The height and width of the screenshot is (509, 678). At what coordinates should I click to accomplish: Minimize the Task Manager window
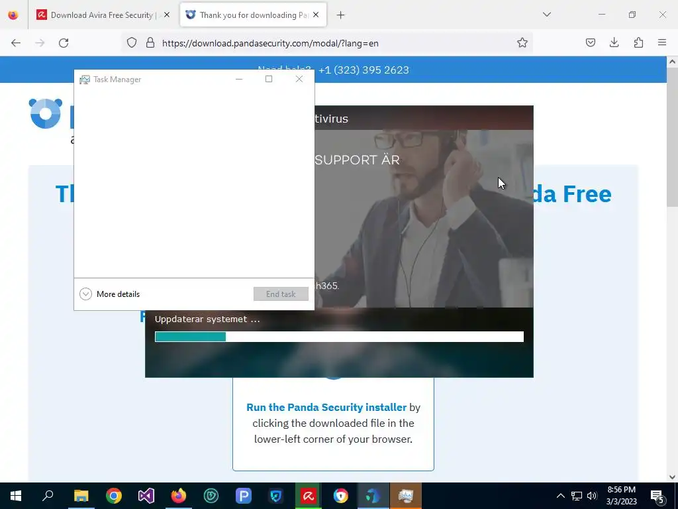click(x=238, y=79)
